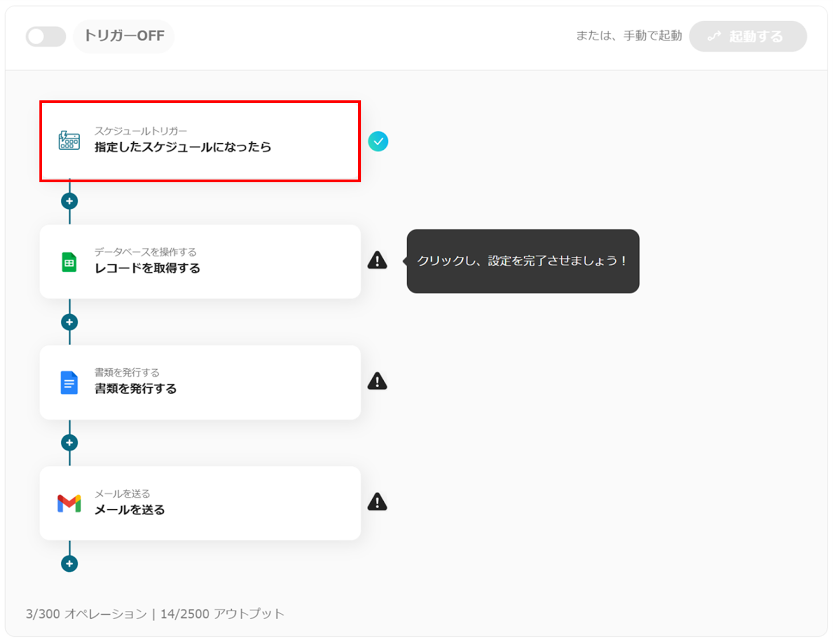Click the または、手動で起動 text
The width and height of the screenshot is (833, 642).
(629, 36)
